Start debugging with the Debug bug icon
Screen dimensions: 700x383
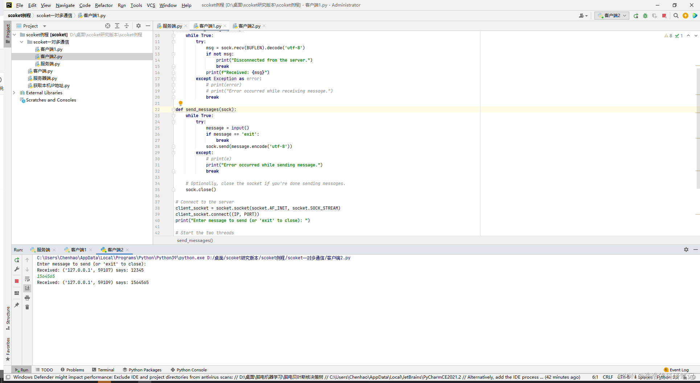click(x=645, y=16)
